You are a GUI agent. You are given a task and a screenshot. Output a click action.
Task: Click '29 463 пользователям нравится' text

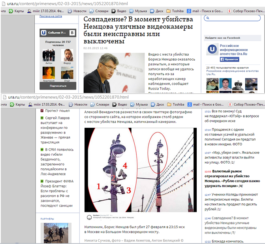pyautogui.click(x=227, y=67)
